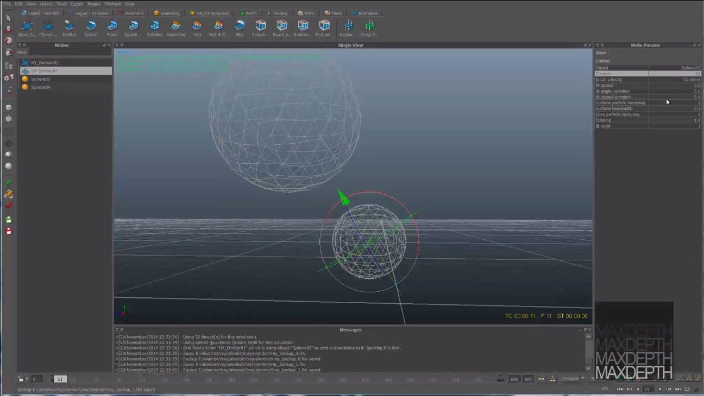Screen dimensions: 704x396
Task: Click the @ speed value field
Action: (675, 85)
